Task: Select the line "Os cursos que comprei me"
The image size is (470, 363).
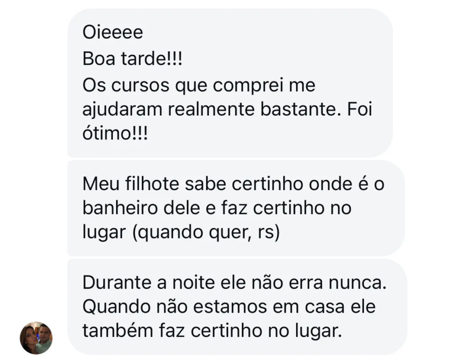Action: point(199,85)
